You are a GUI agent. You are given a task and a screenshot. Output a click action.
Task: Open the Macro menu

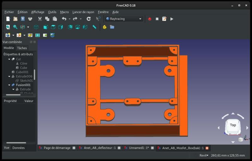pos(64,12)
